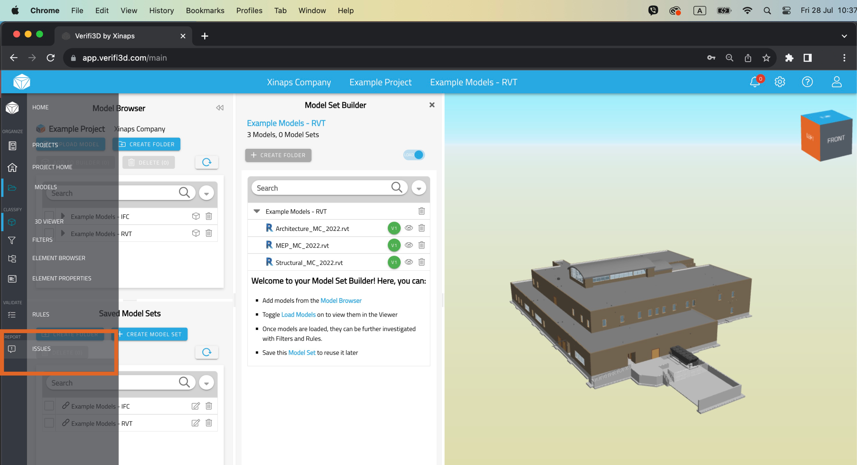The image size is (857, 465).
Task: Open Spotlight search in menu bar
Action: 767,11
